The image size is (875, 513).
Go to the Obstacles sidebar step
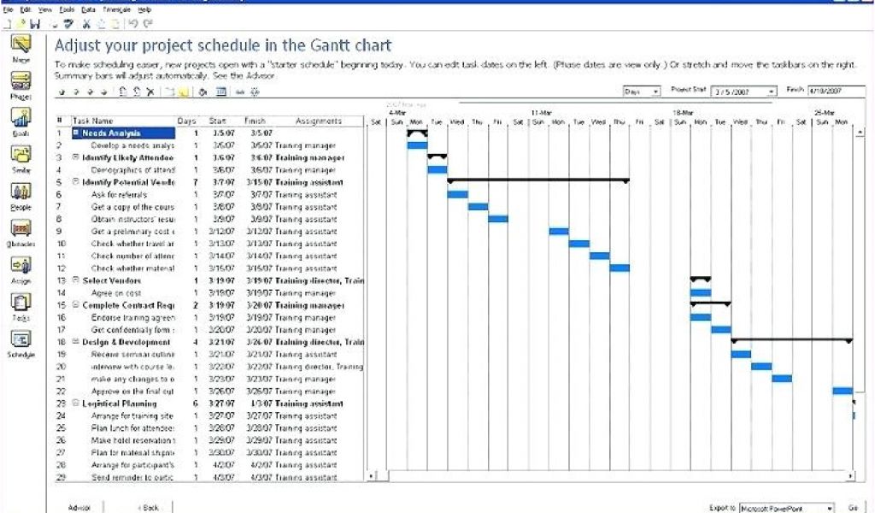(21, 229)
